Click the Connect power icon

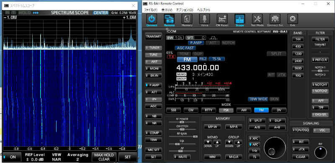click(152, 19)
